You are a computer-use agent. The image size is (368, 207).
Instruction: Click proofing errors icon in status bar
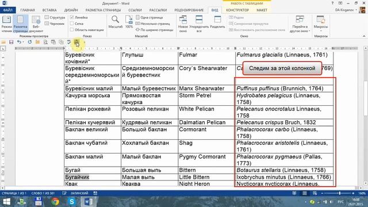[64, 193]
